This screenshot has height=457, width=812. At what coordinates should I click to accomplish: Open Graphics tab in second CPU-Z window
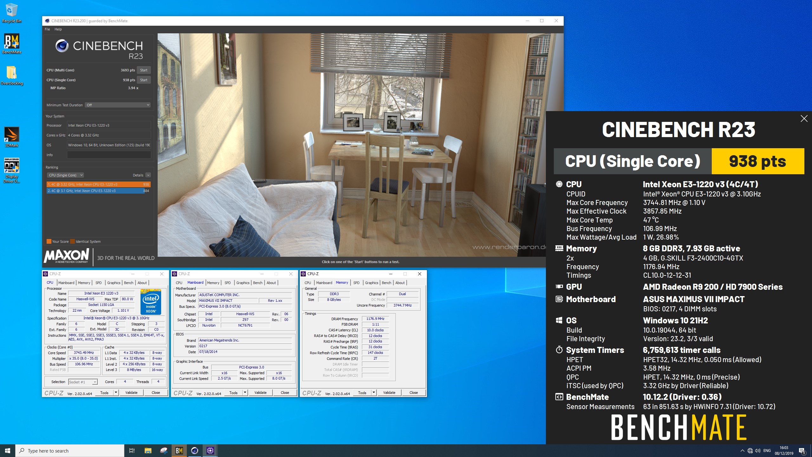pos(243,283)
